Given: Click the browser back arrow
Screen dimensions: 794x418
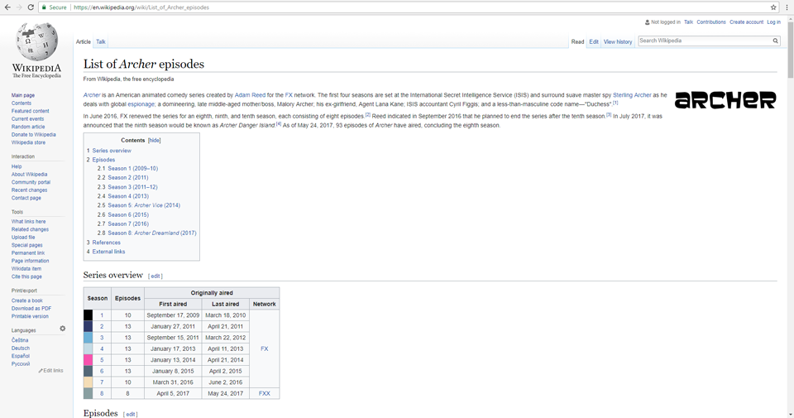Looking at the screenshot, I should [x=7, y=7].
